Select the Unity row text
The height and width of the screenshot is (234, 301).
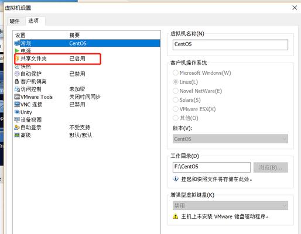coord(26,112)
